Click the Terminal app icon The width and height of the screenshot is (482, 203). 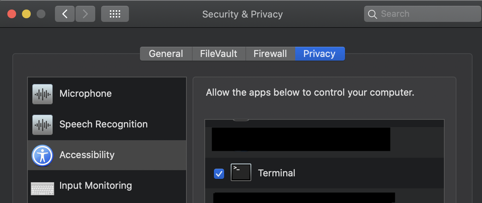click(x=241, y=173)
